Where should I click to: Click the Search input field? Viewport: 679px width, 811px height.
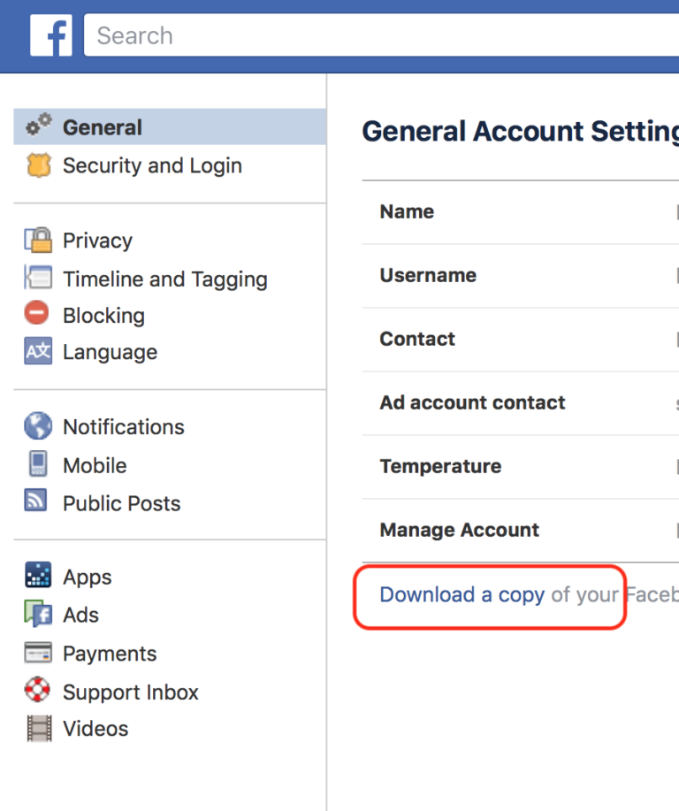click(x=381, y=35)
